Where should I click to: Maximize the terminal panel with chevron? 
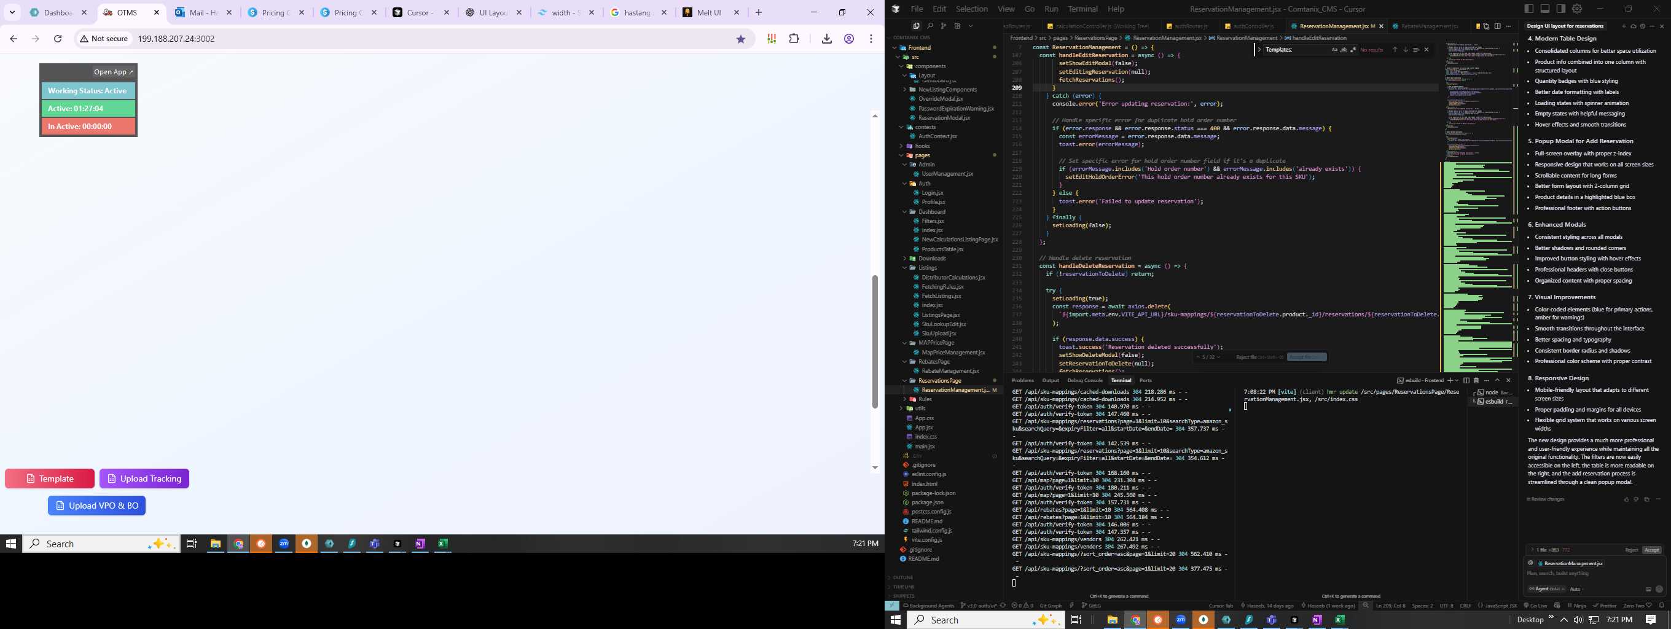pyautogui.click(x=1498, y=381)
